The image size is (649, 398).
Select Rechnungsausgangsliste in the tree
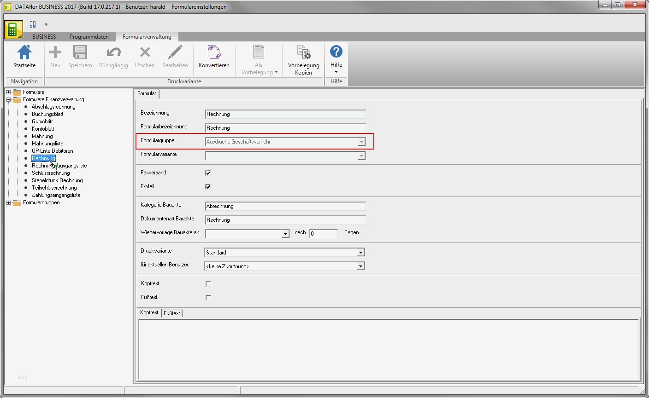pyautogui.click(x=59, y=166)
